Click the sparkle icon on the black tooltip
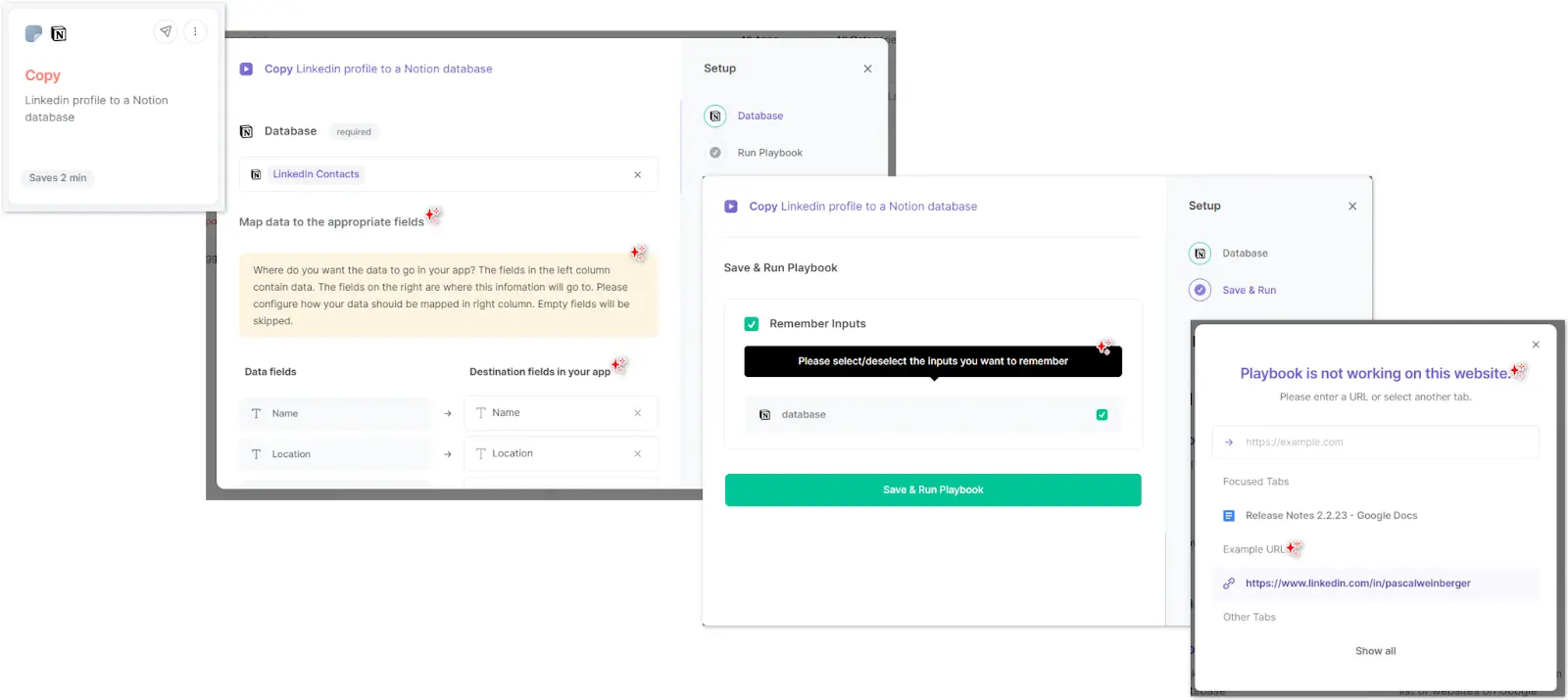Image resolution: width=1568 pixels, height=700 pixels. [1104, 347]
